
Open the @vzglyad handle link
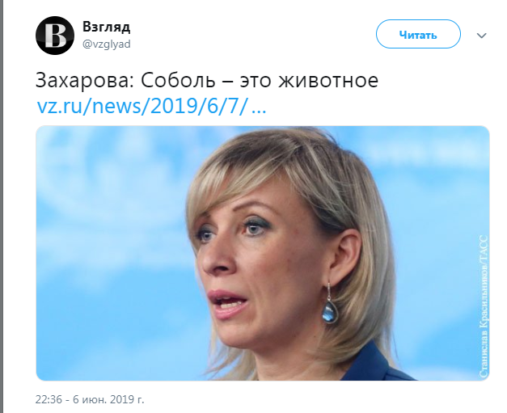(107, 44)
